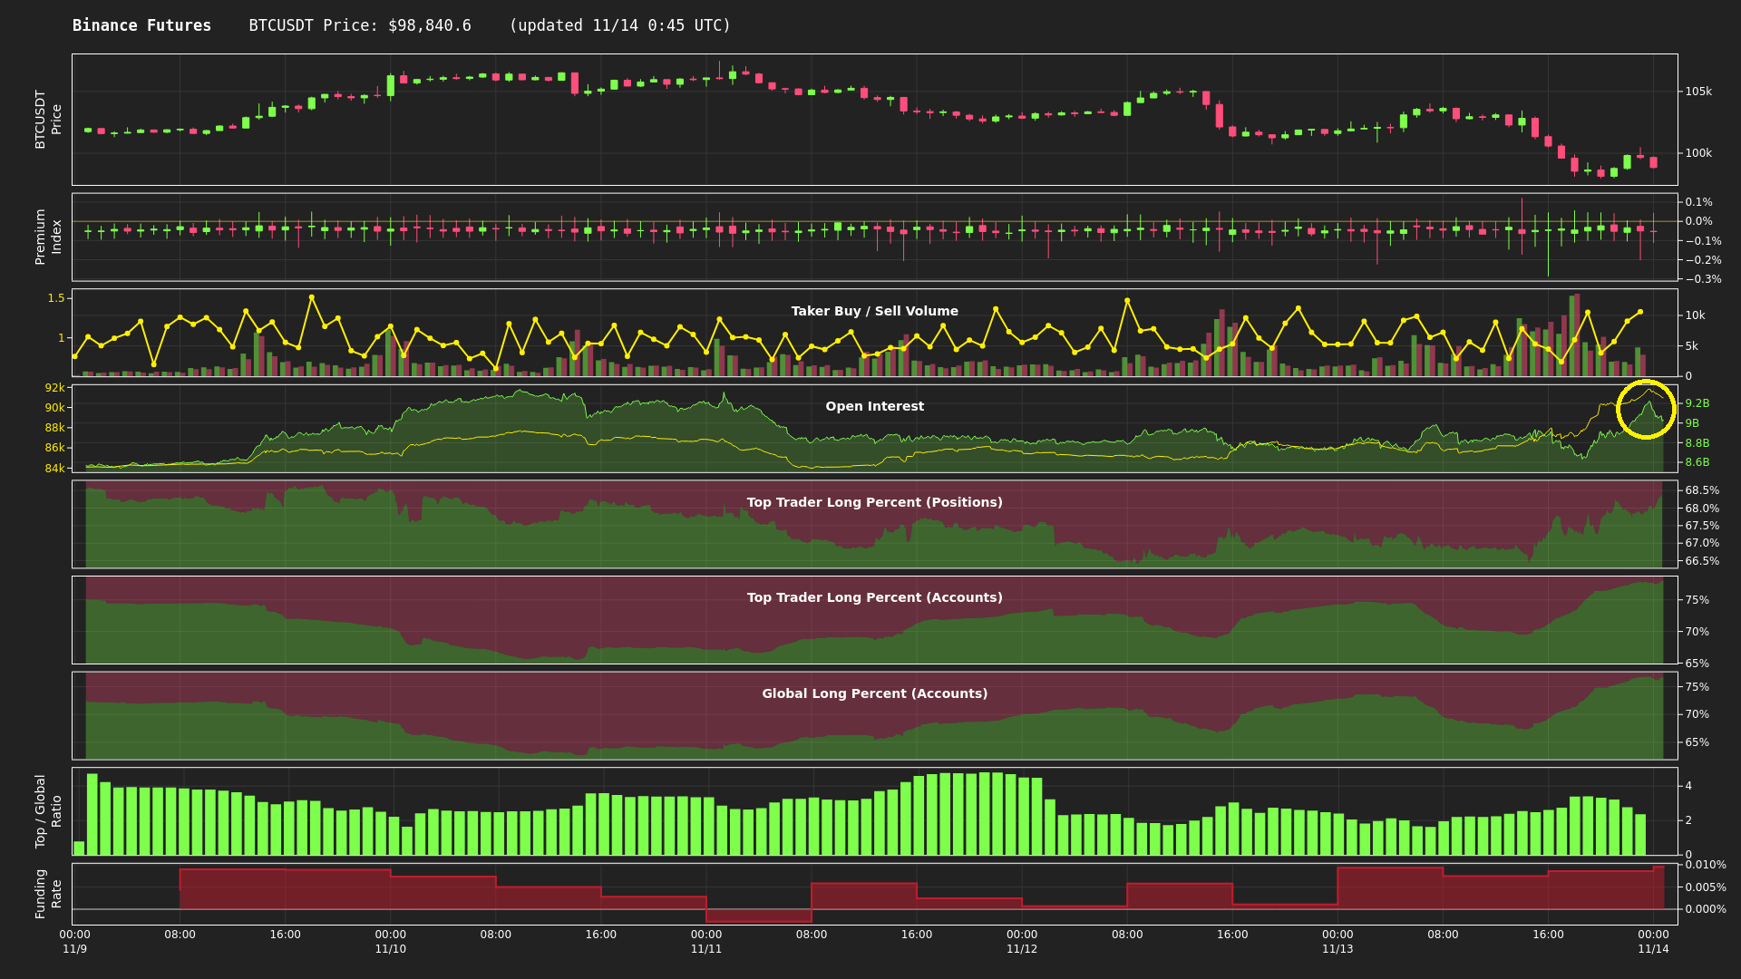Click the BTCUSDT Price $98,840.6 readout

pos(360,25)
